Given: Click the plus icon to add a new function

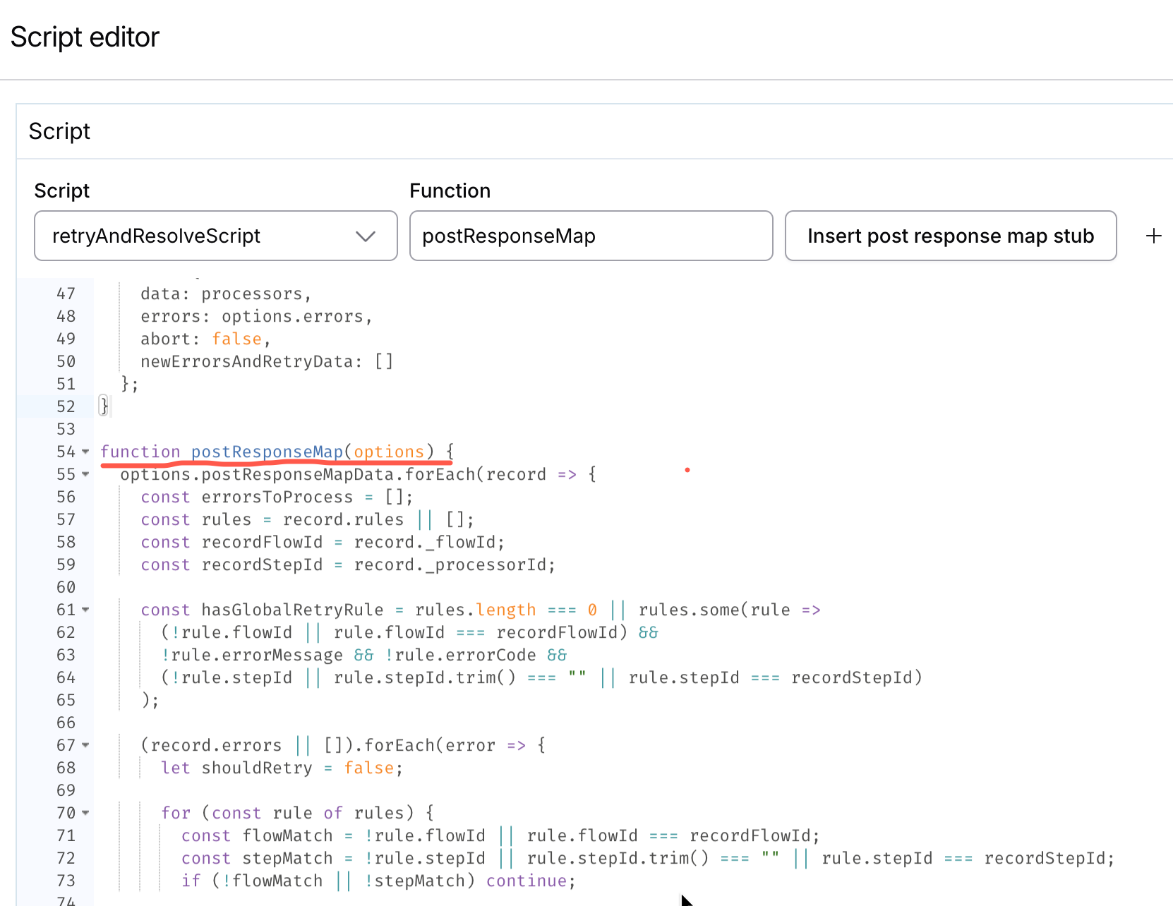Looking at the screenshot, I should click(x=1153, y=236).
